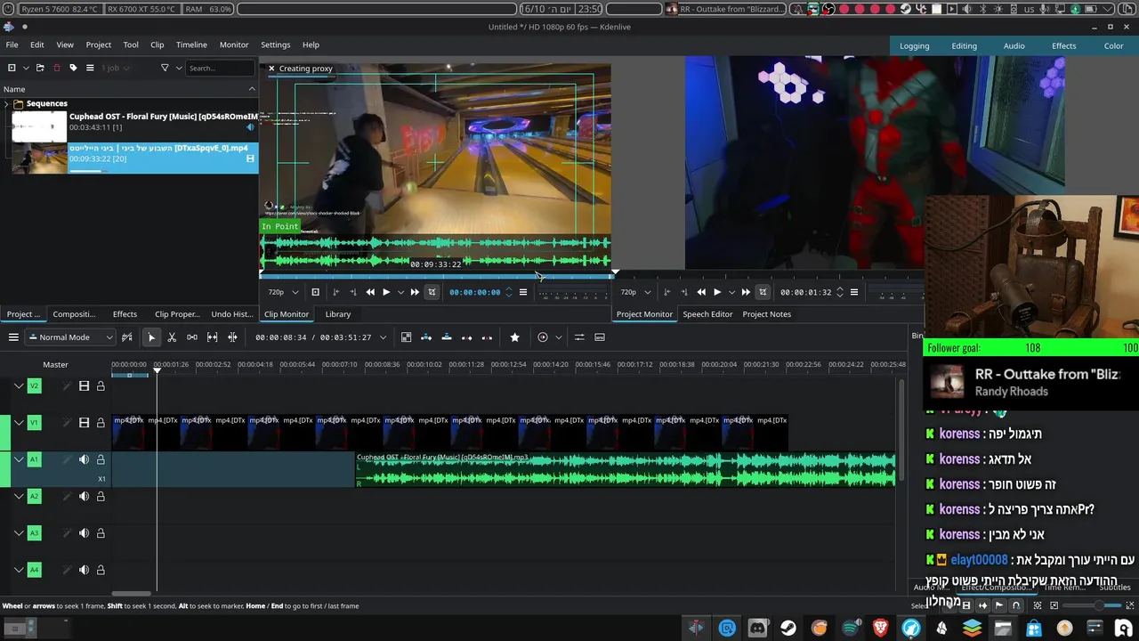Screen dimensions: 1139x641
Task: Set zone in point in clip monitor
Action: click(335, 292)
